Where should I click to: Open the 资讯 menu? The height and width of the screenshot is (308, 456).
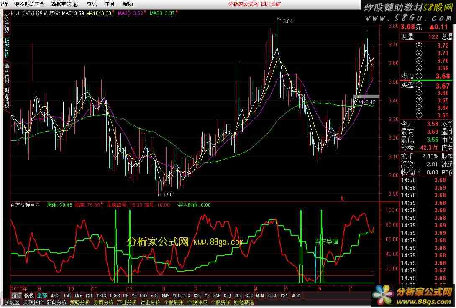(x=92, y=4)
